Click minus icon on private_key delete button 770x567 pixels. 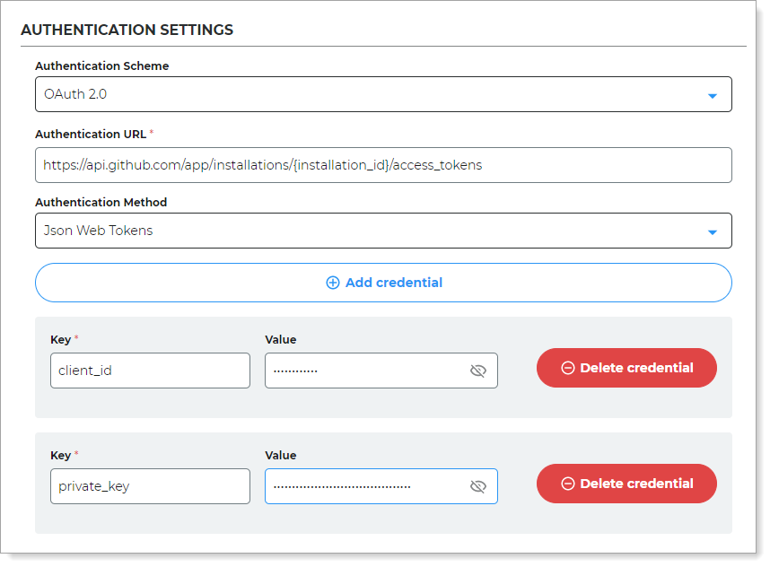point(567,484)
